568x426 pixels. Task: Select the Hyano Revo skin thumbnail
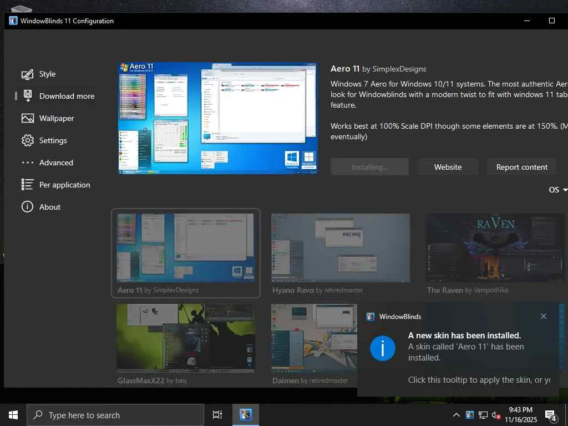coord(341,248)
